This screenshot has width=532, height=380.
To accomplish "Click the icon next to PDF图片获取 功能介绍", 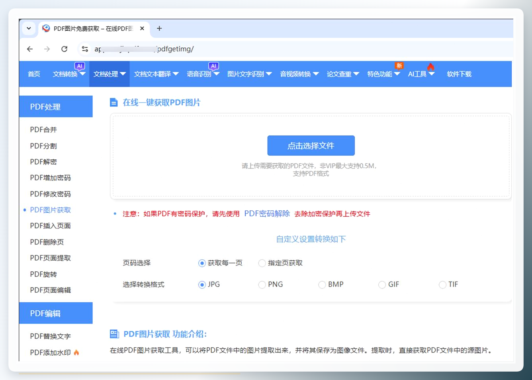I will [114, 334].
